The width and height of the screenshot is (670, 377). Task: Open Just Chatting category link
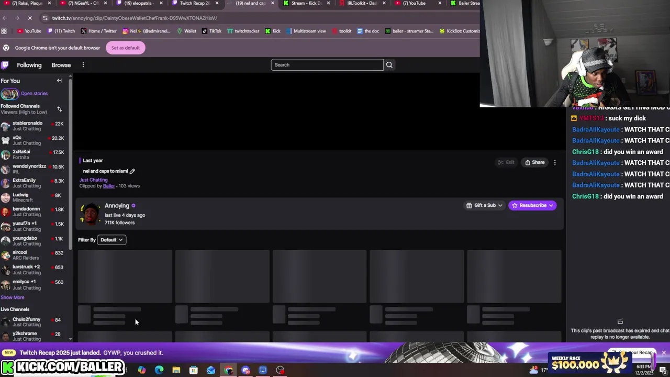click(94, 180)
